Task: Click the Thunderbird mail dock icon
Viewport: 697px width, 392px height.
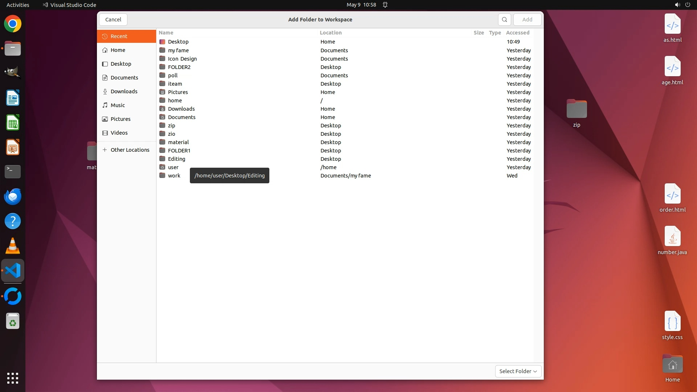Action: [13, 196]
